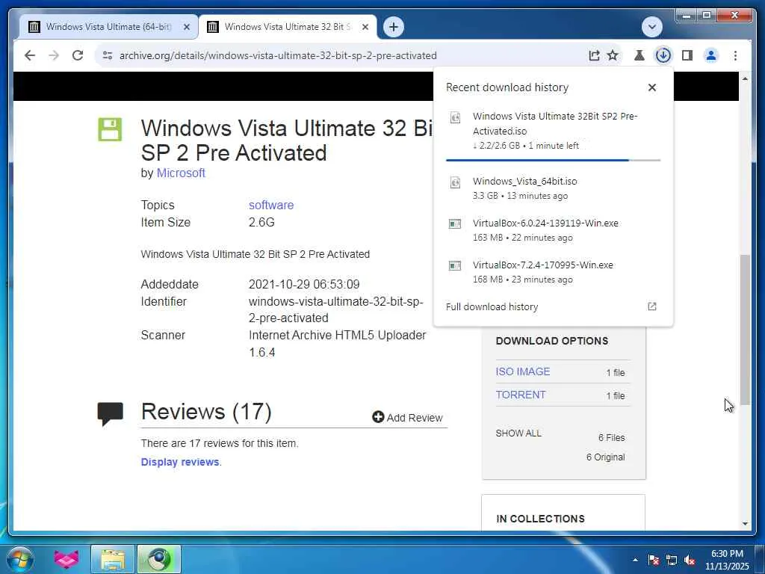The image size is (765, 574).
Task: Click the VirtualBox-6.0.24 exe file icon
Action: pyautogui.click(x=455, y=223)
